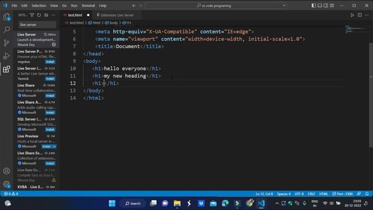Click the taskbar Search box
Screen dimensions: 373x210
point(133,204)
